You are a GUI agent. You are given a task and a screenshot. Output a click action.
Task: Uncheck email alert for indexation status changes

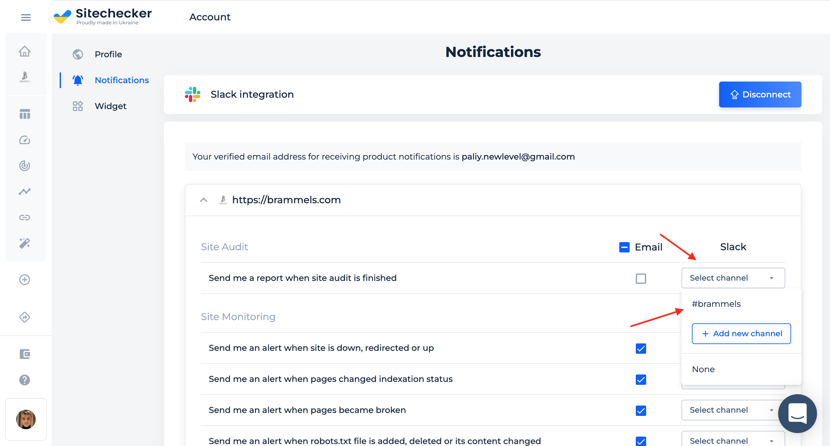point(641,379)
